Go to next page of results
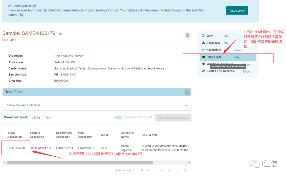This screenshot has height=176, width=287. 178,171
